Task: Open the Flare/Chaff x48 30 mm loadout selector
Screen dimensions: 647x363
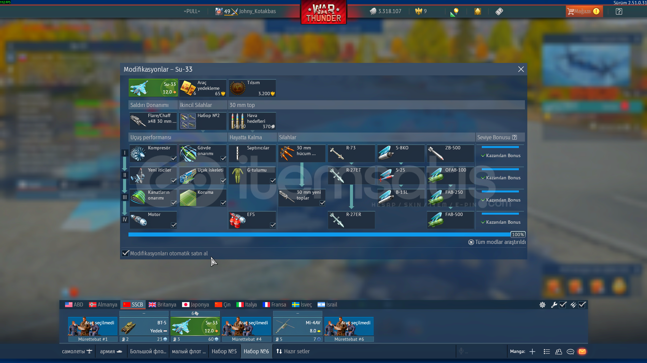Action: tap(153, 121)
